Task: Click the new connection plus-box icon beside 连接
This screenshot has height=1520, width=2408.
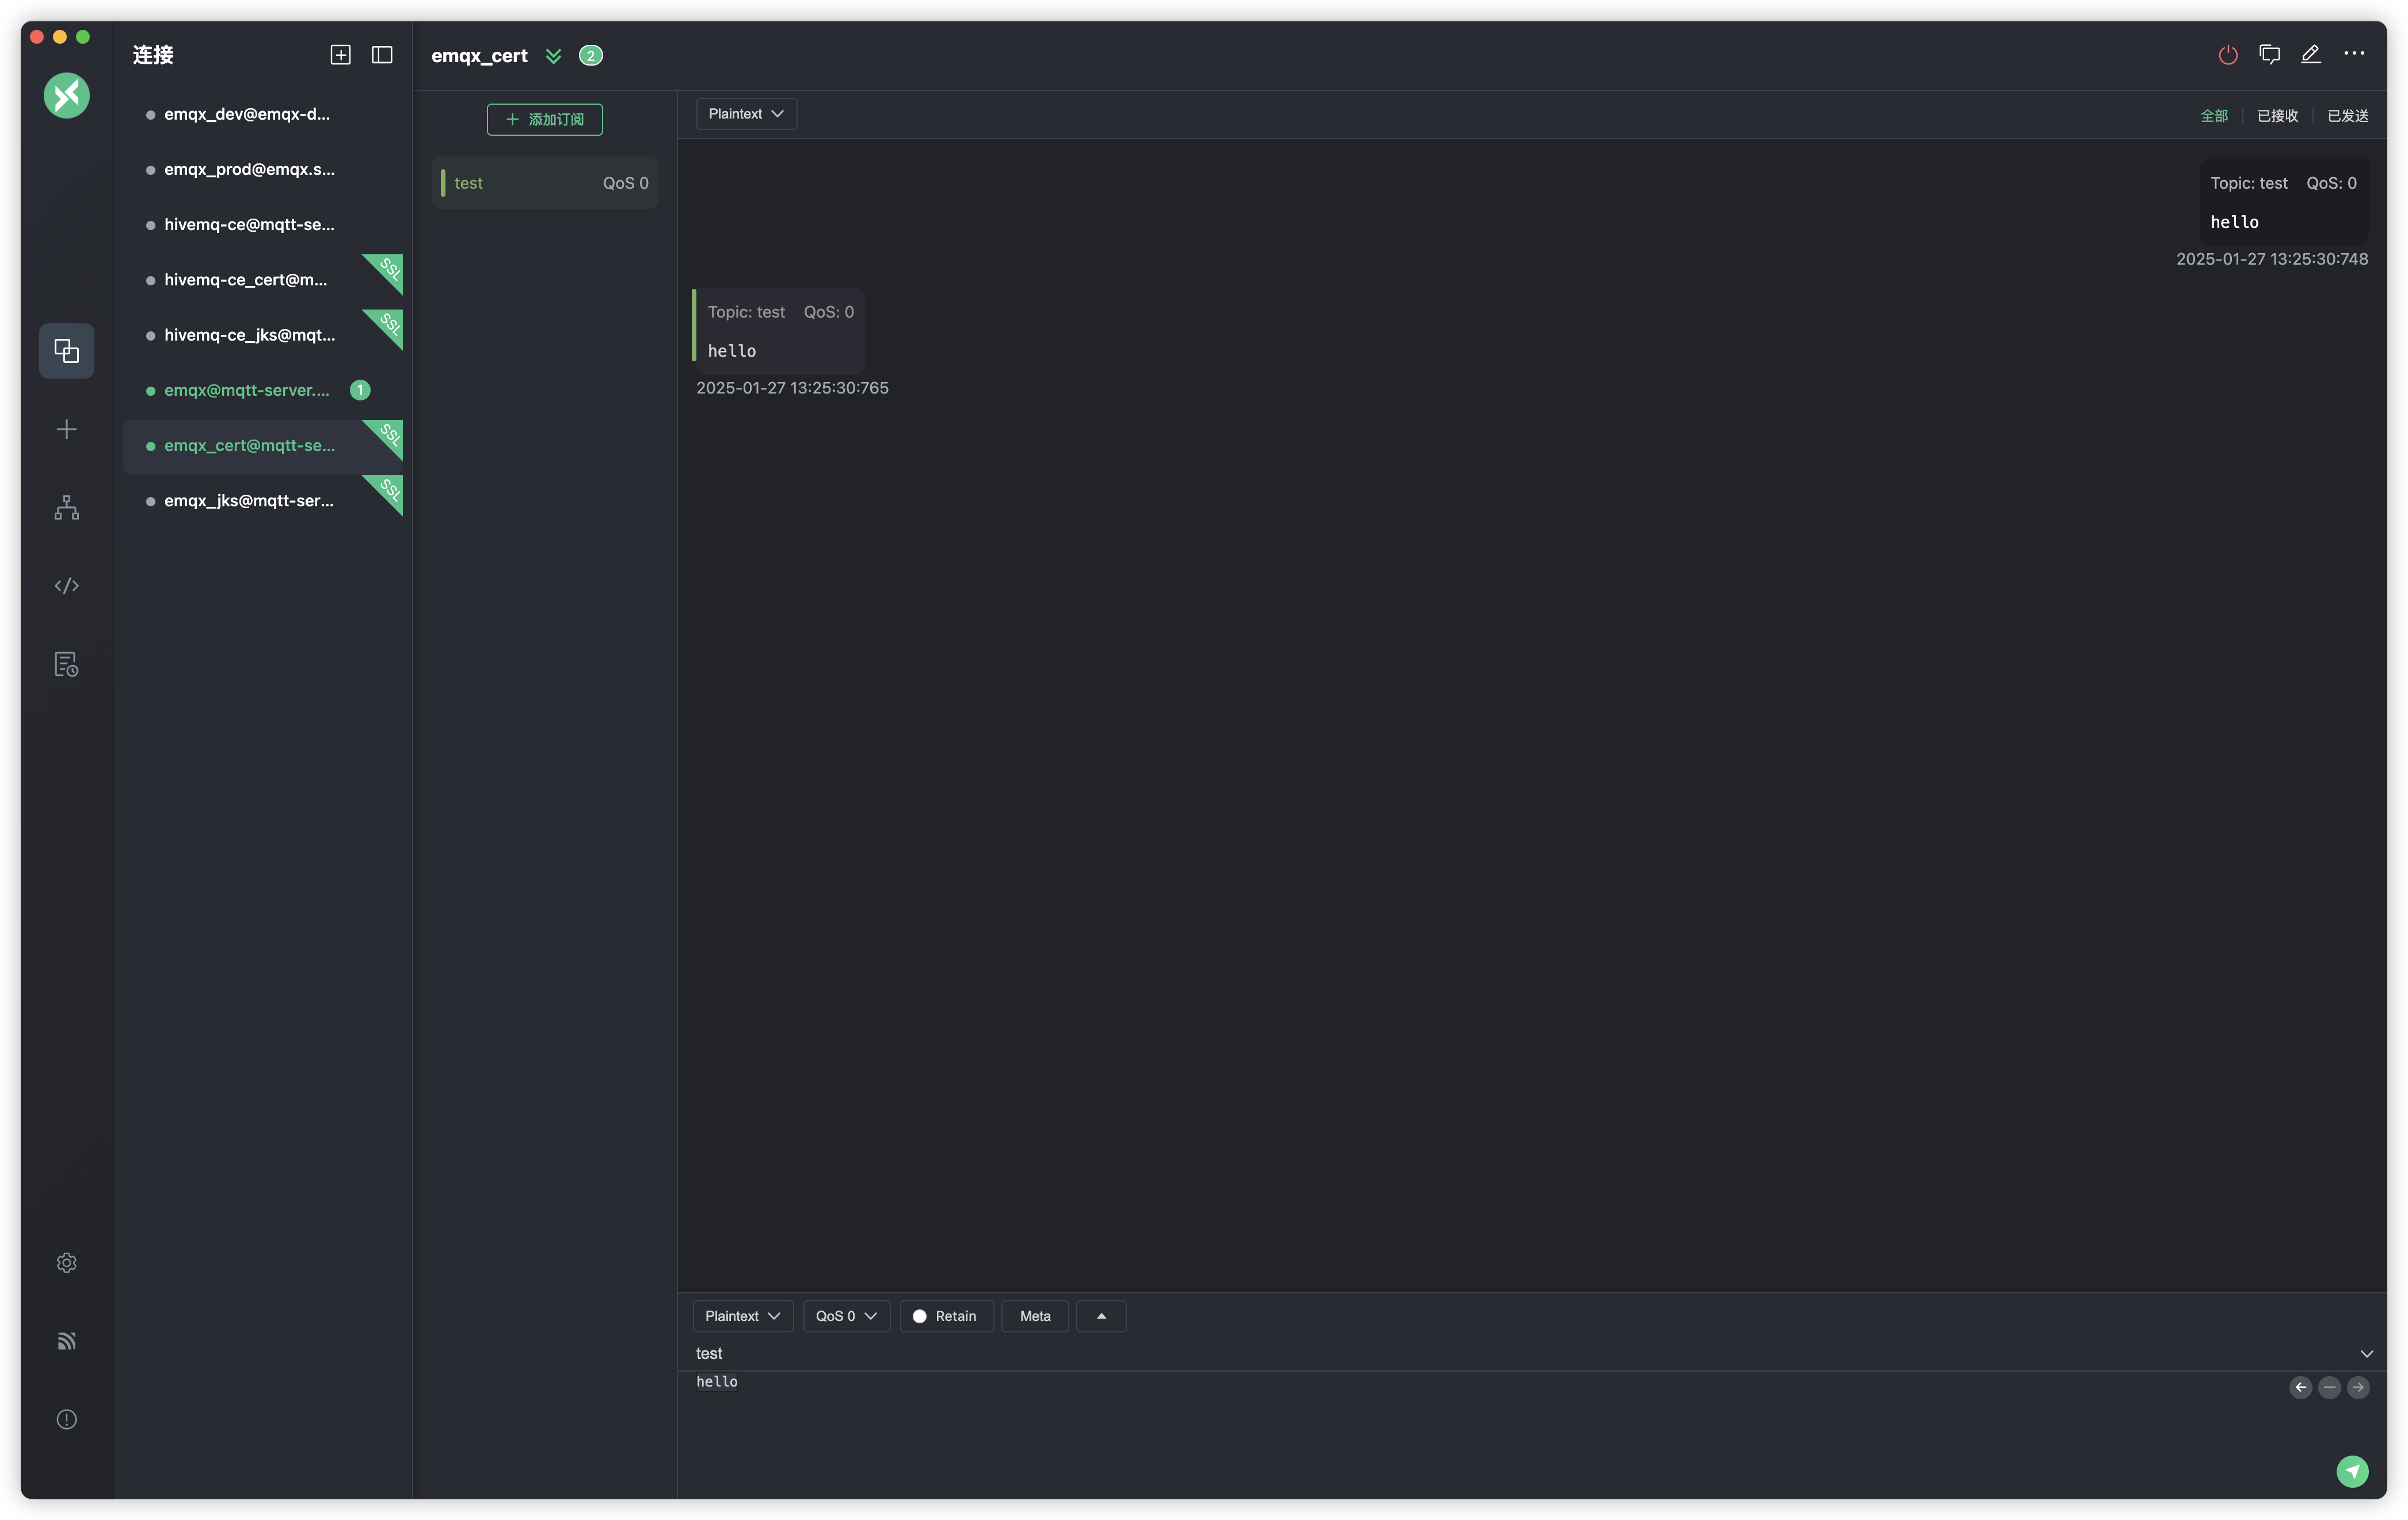Action: pos(341,55)
